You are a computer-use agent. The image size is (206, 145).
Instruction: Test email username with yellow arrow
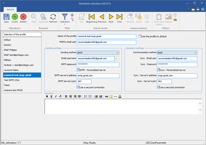click(117, 59)
